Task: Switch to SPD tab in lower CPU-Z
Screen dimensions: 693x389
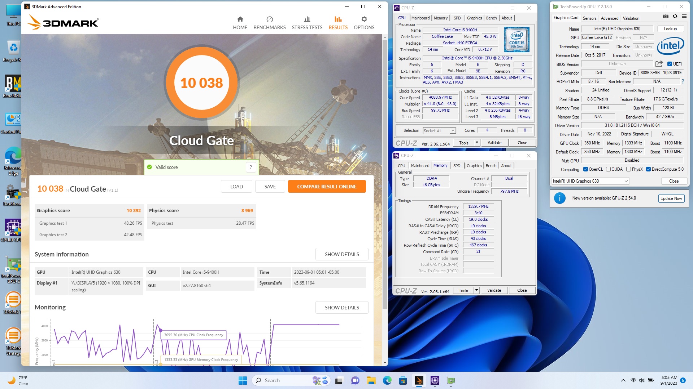Action: (x=457, y=166)
